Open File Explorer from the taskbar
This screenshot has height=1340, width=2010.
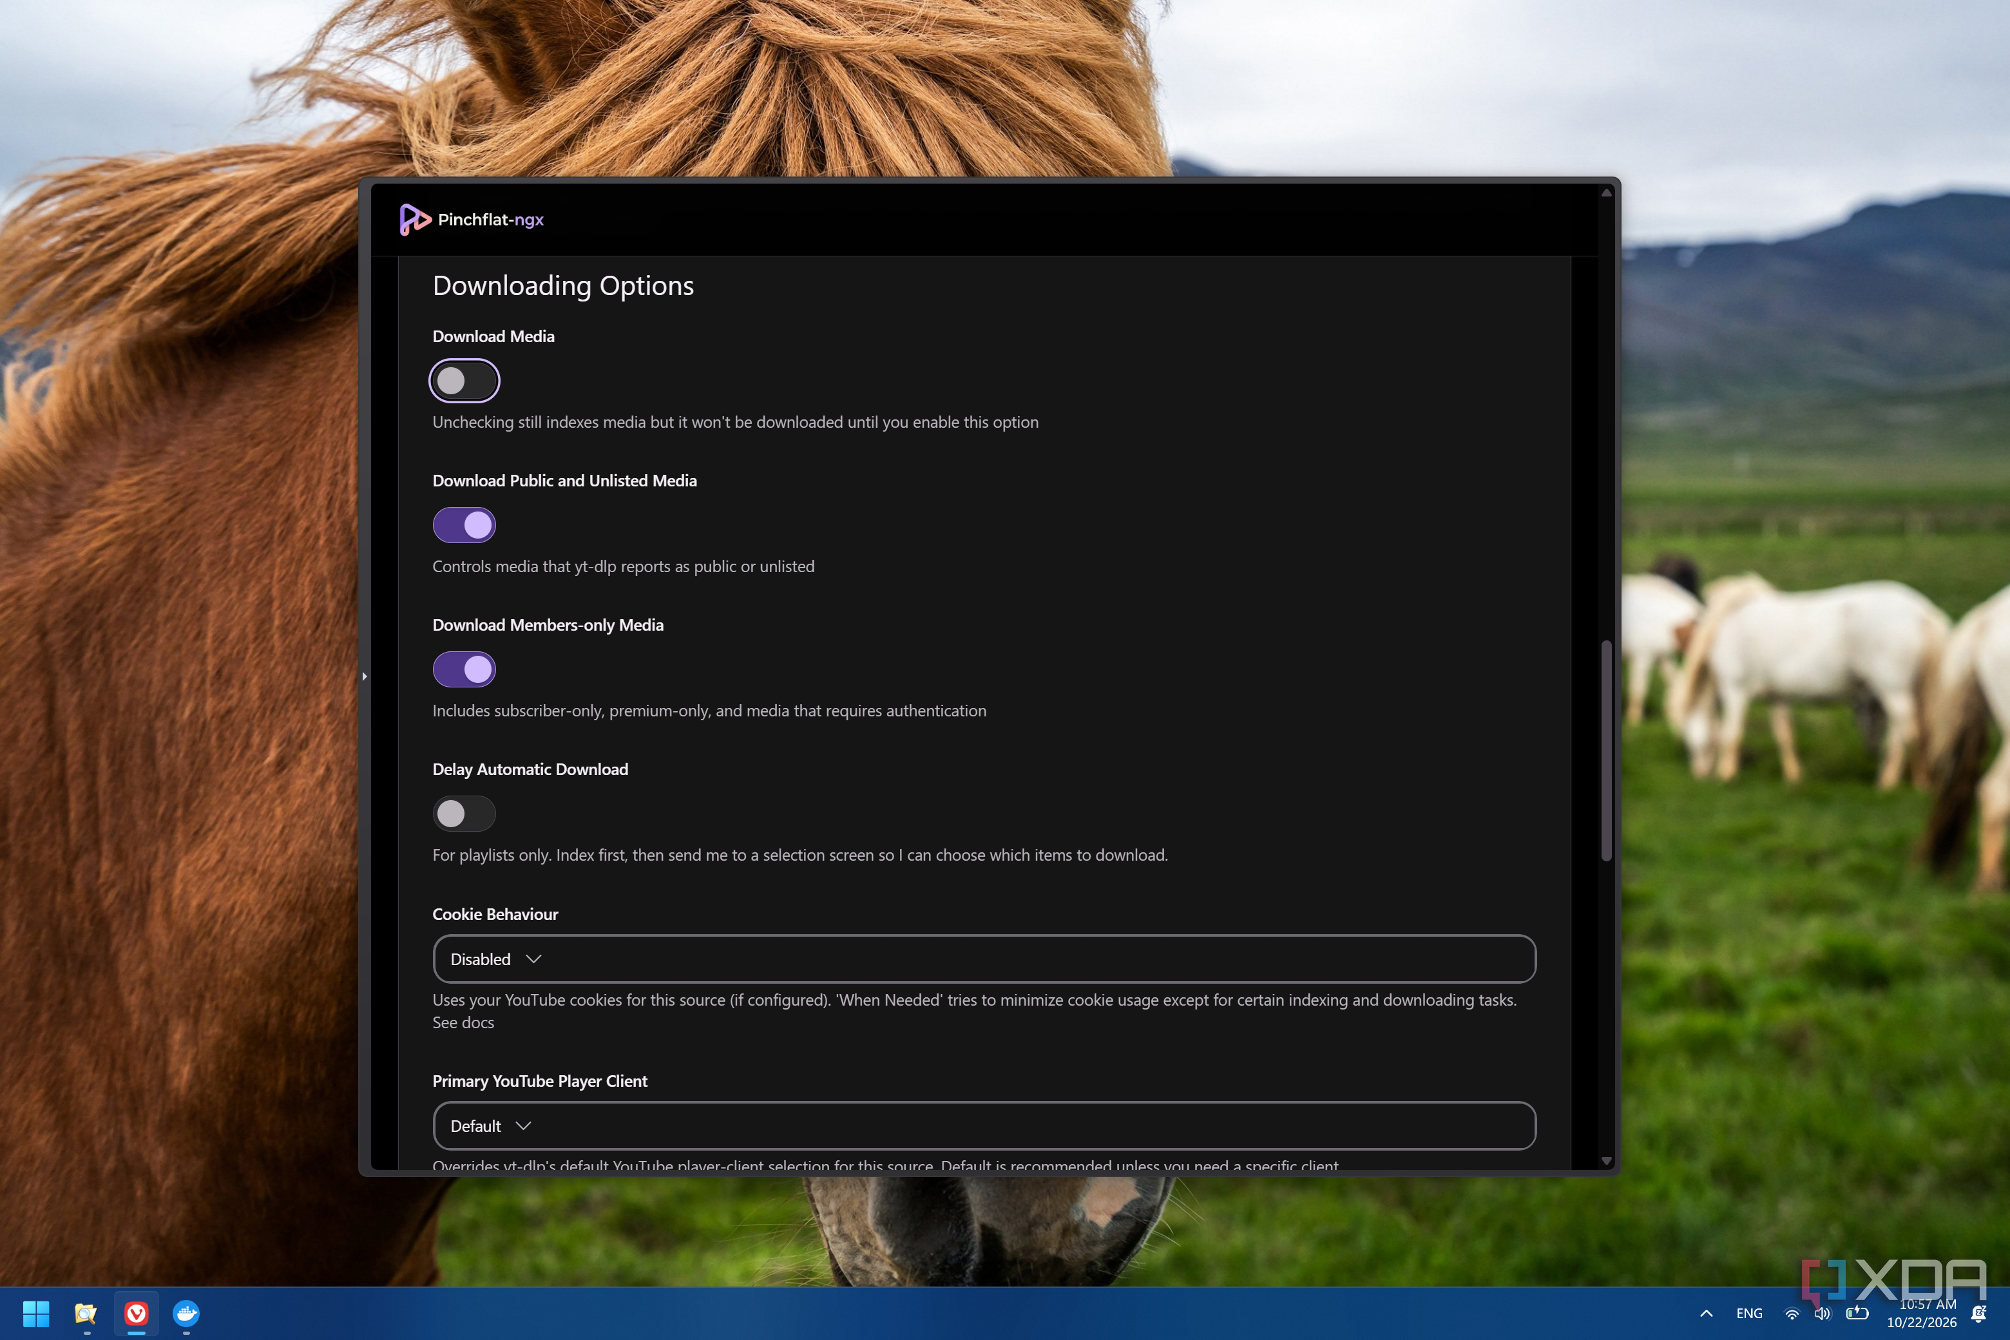point(86,1314)
